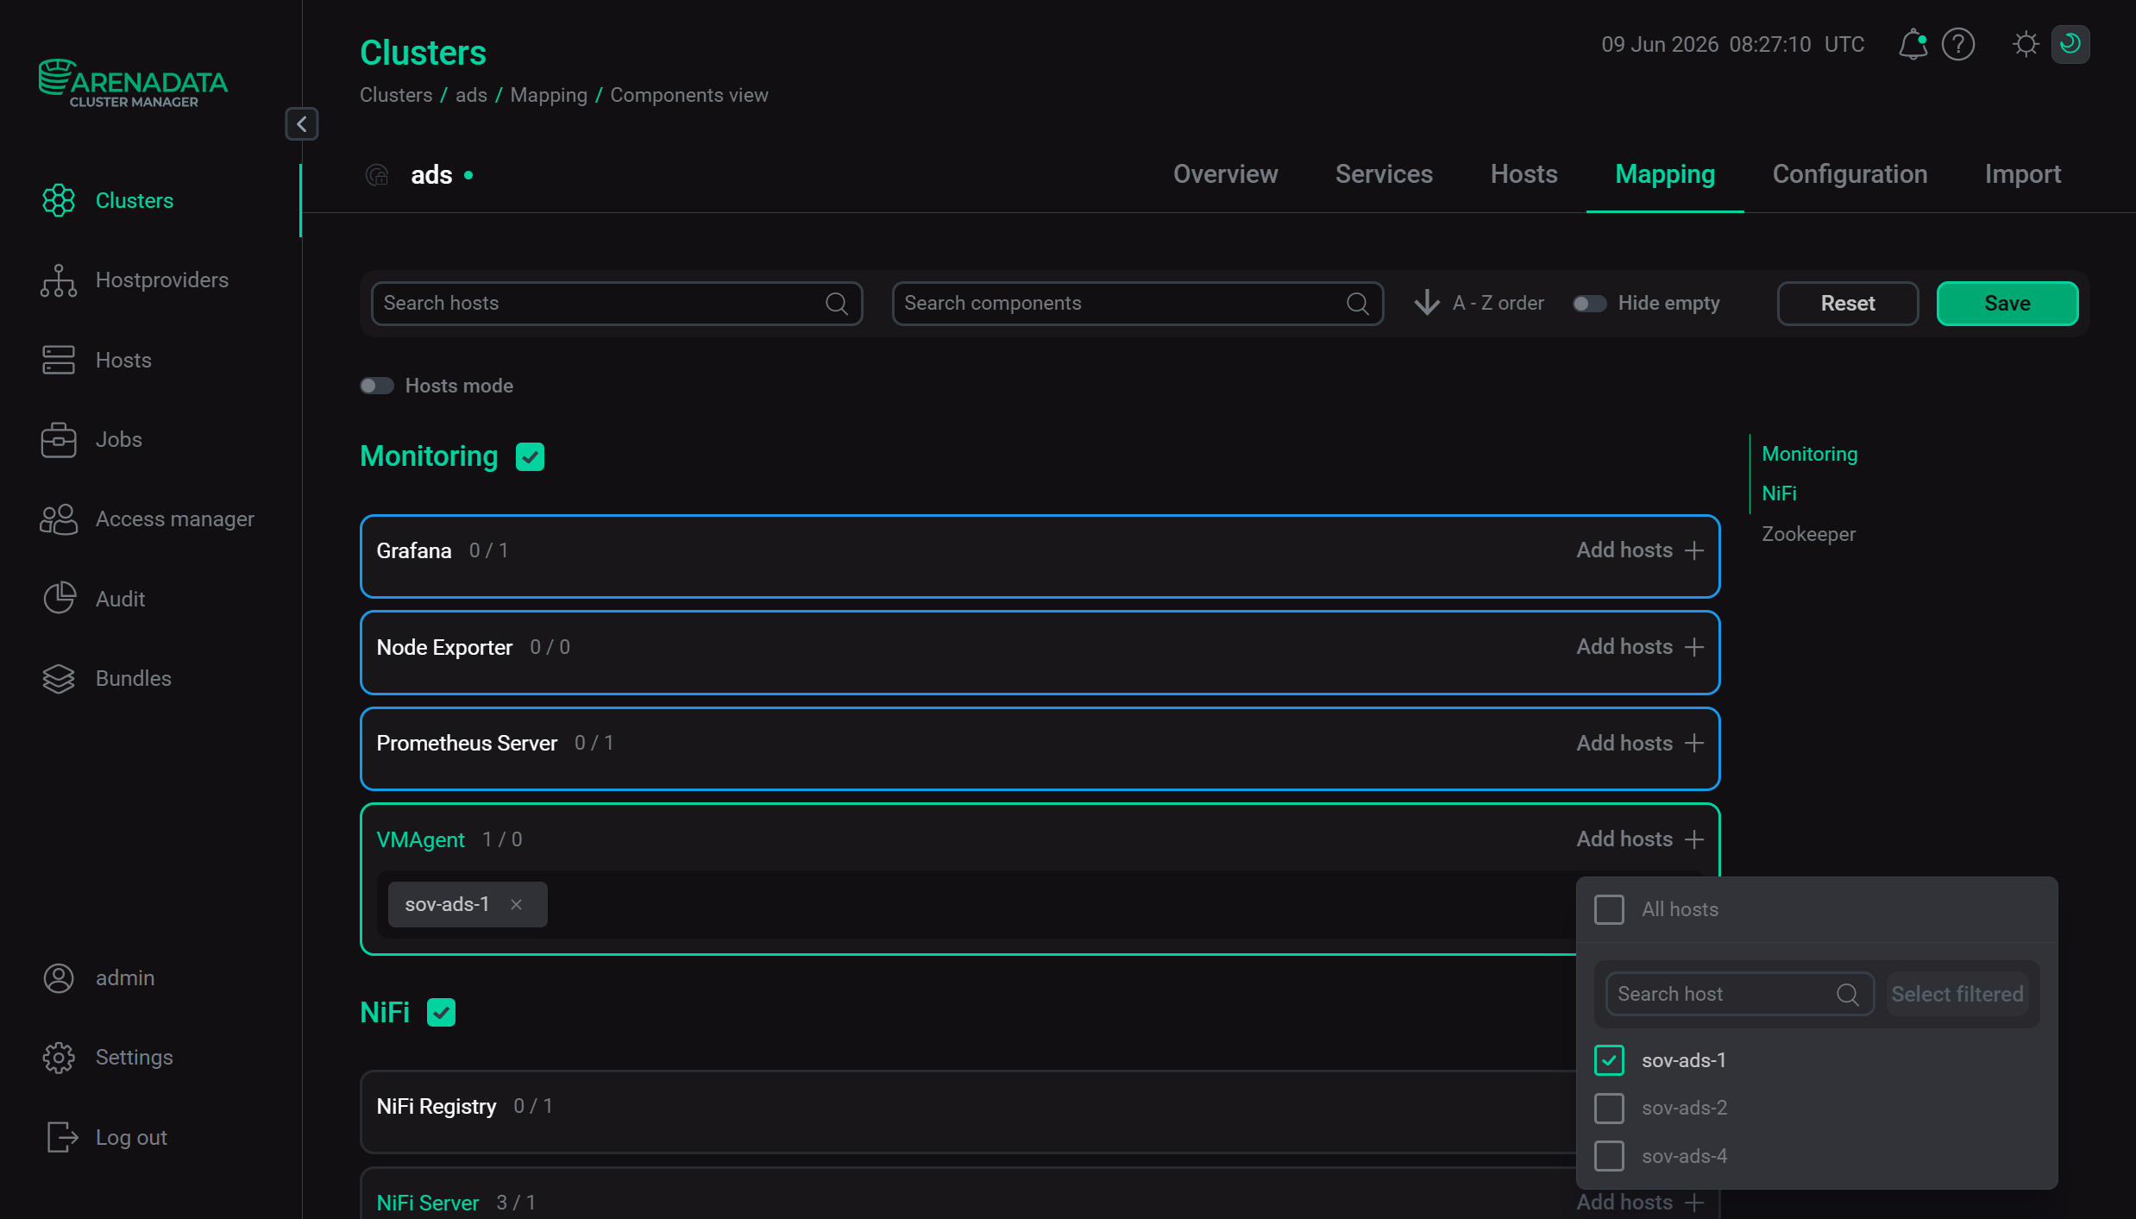
Task: Enable the Hosts mode switch
Action: point(377,386)
